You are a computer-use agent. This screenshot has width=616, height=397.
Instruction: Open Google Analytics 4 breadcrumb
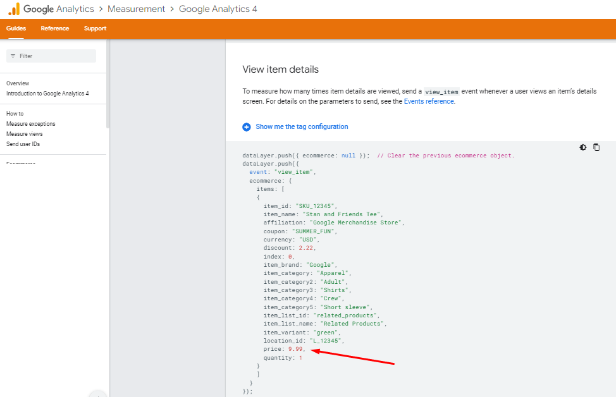pos(218,9)
